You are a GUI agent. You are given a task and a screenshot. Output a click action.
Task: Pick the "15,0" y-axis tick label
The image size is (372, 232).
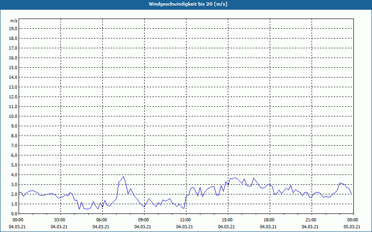point(13,67)
